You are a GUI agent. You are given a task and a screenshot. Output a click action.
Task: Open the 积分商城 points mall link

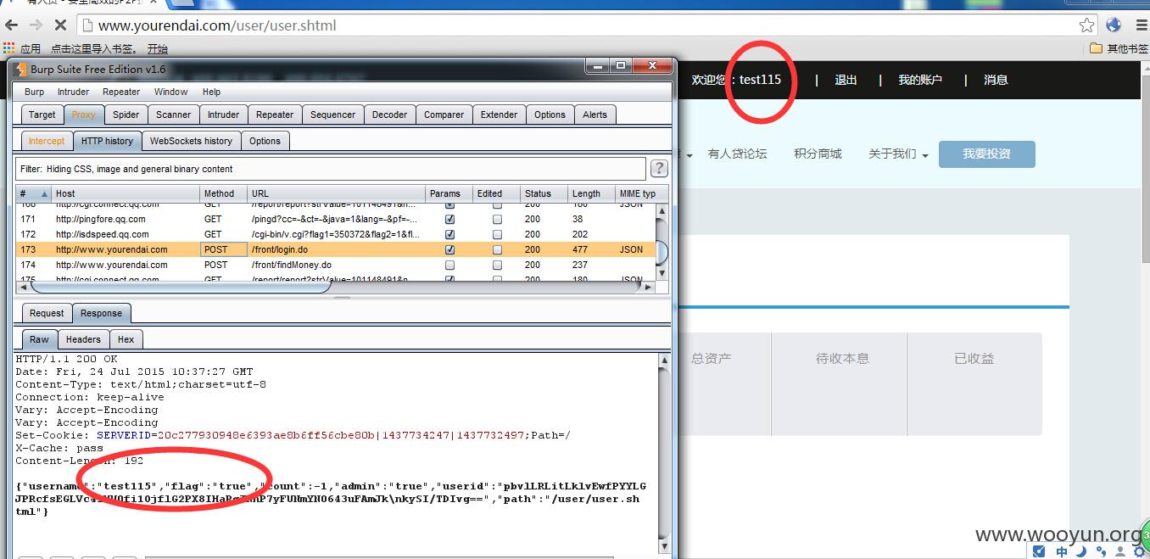pos(818,154)
